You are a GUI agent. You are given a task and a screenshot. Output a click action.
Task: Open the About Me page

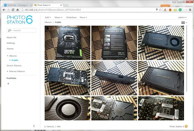[x=12, y=37]
